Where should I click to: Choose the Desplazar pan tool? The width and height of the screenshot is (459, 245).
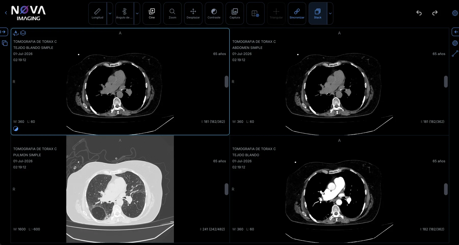(193, 13)
